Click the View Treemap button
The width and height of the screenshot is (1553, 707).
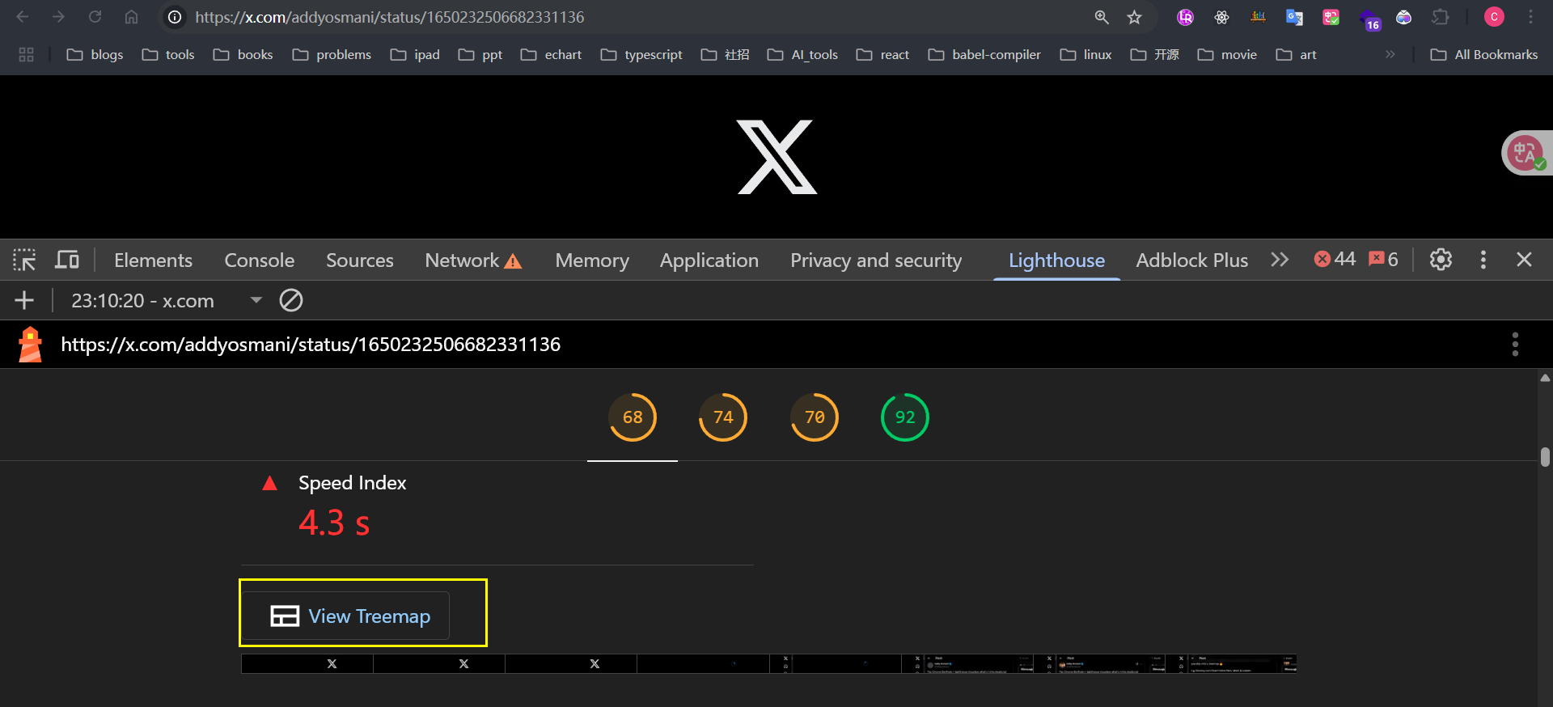(x=346, y=616)
